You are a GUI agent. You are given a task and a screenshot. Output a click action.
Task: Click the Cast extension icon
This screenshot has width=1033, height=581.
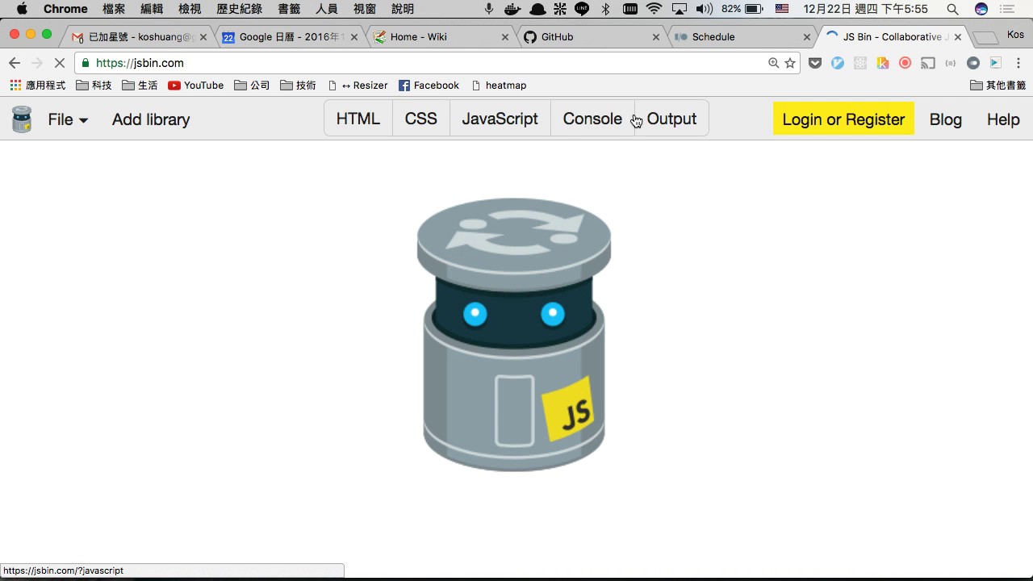(x=928, y=63)
